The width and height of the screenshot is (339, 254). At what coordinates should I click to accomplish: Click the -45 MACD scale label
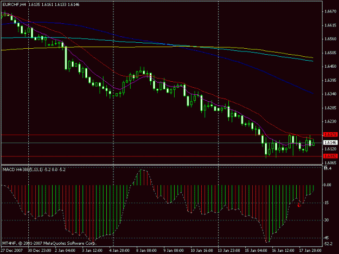[x=326, y=238]
